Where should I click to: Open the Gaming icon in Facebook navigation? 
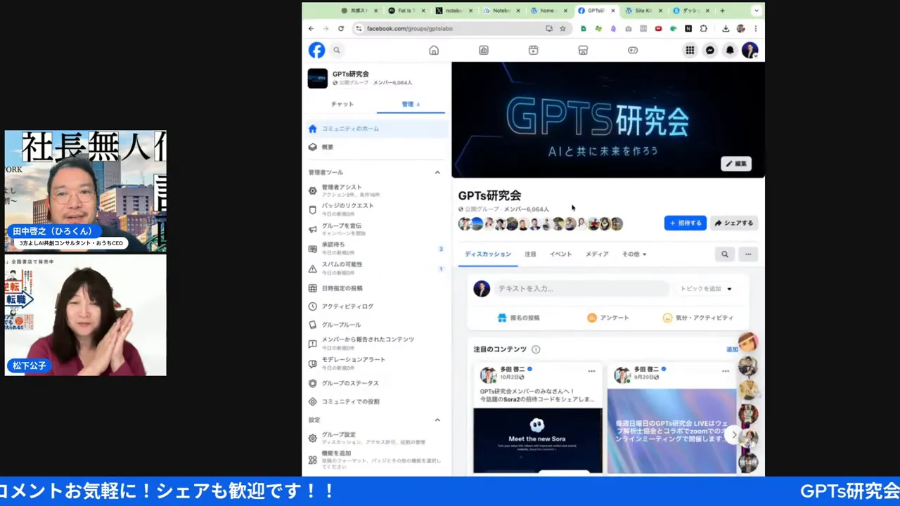point(632,50)
